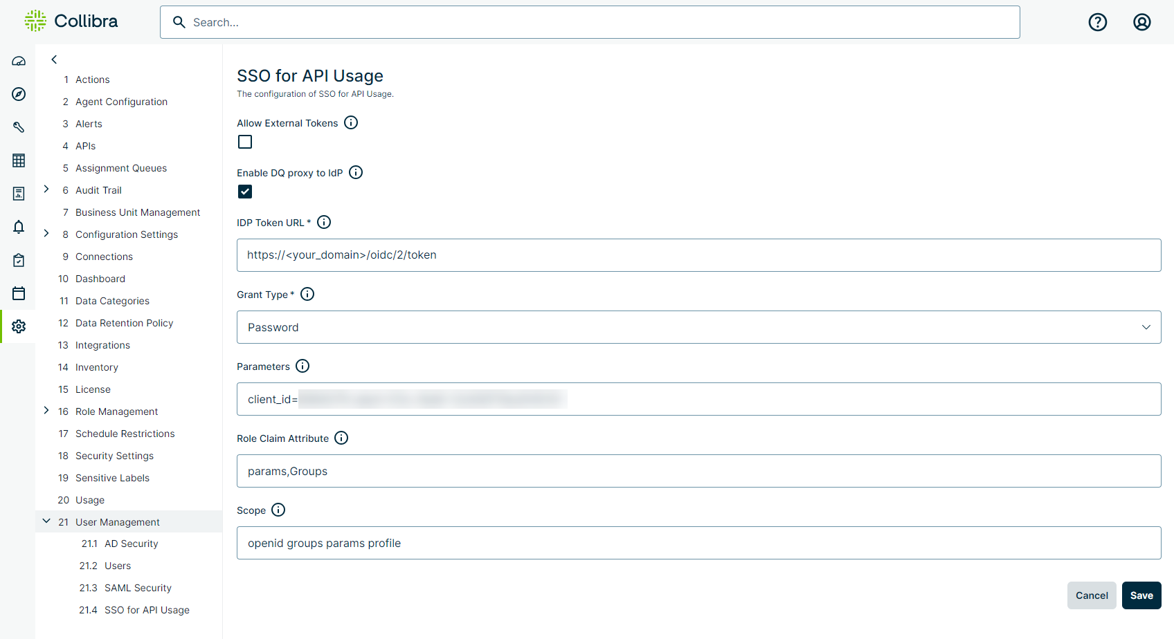Open the gear Admin Console icon
This screenshot has height=639, width=1174.
(x=19, y=326)
